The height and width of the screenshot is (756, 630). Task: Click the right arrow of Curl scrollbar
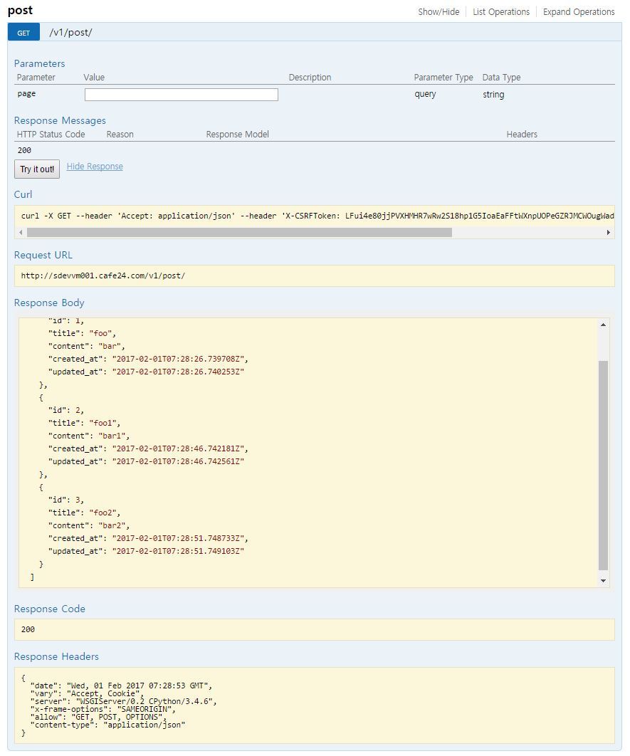608,233
